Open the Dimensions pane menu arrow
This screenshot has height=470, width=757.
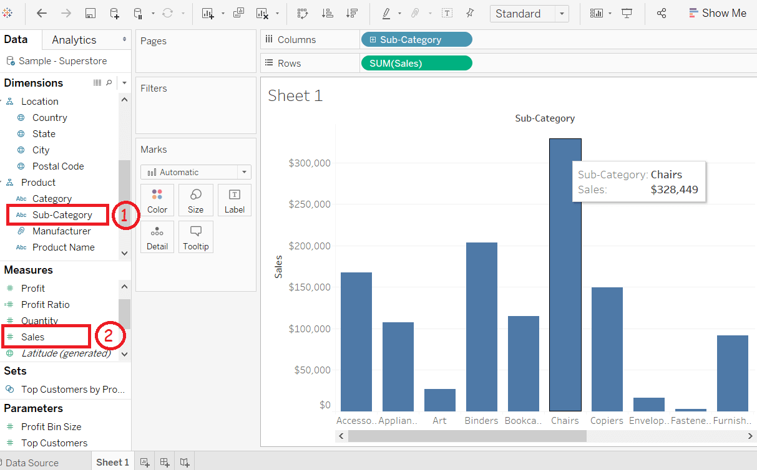(124, 83)
